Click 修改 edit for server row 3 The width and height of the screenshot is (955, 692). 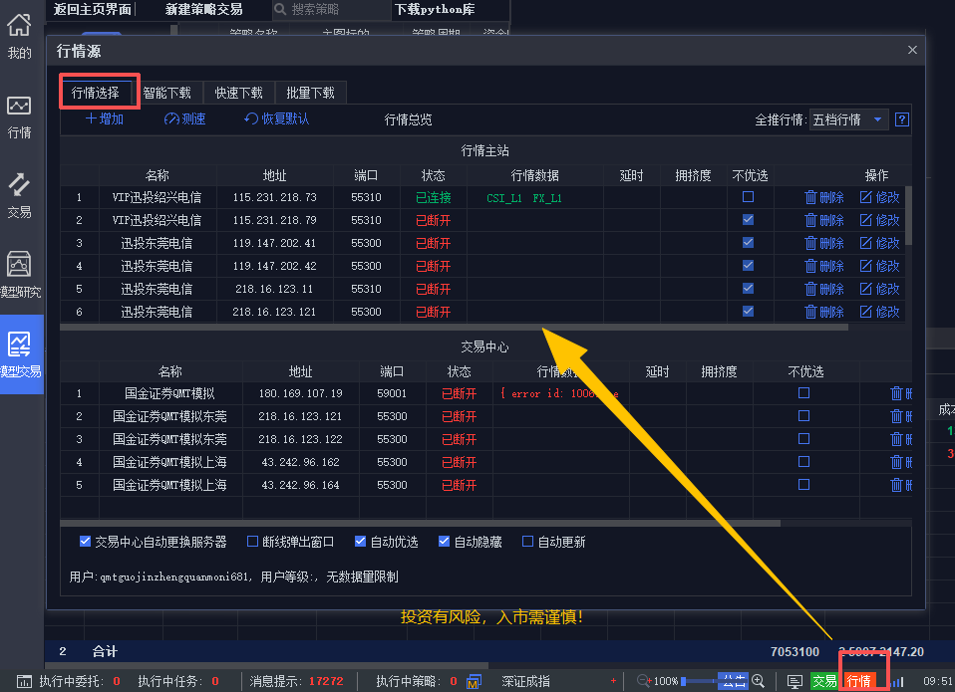(879, 243)
